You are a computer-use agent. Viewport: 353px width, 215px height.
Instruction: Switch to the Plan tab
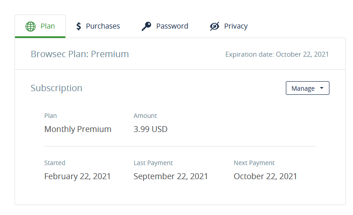40,26
